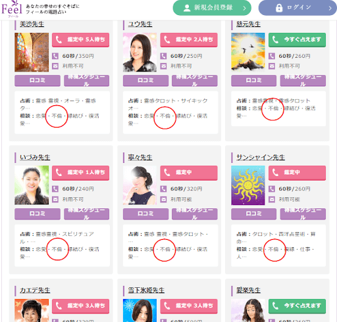Click the lock icon in the login button
The image size is (337, 322).
(279, 8)
